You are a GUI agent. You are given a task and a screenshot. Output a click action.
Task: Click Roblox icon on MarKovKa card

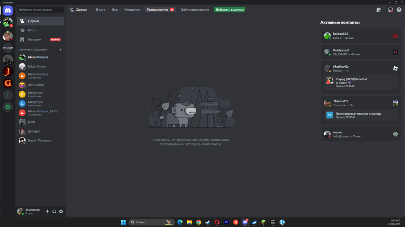coord(395,69)
